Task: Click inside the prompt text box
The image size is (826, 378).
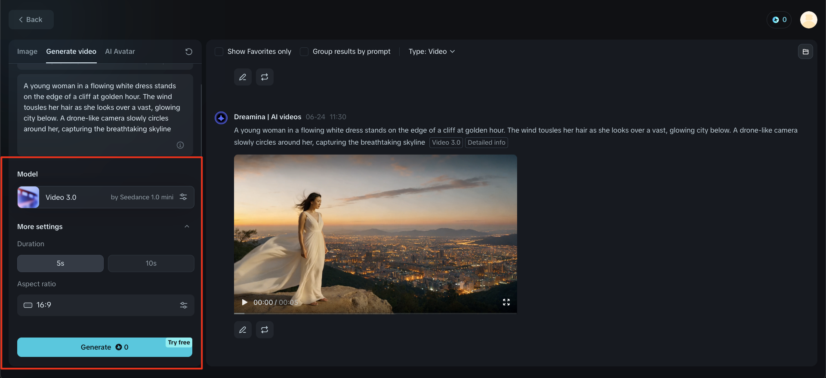Action: 105,115
